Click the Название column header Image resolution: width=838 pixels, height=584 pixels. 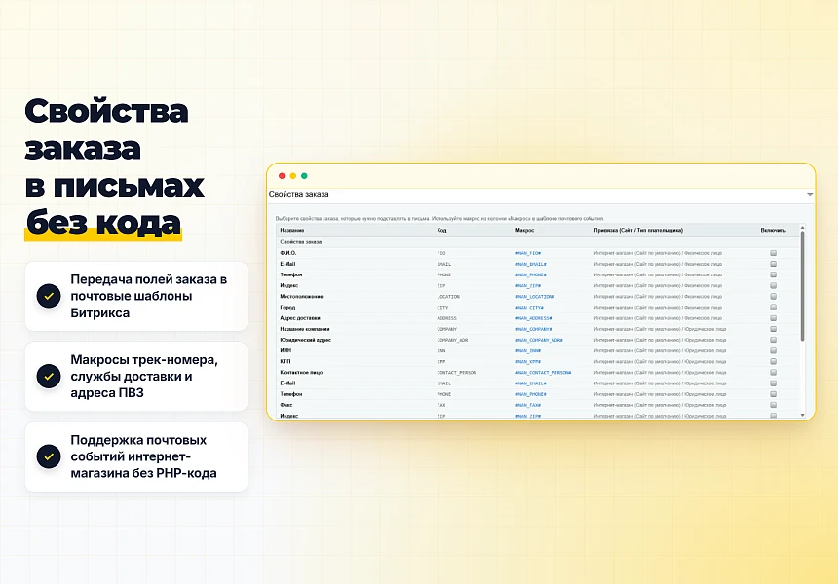point(292,230)
